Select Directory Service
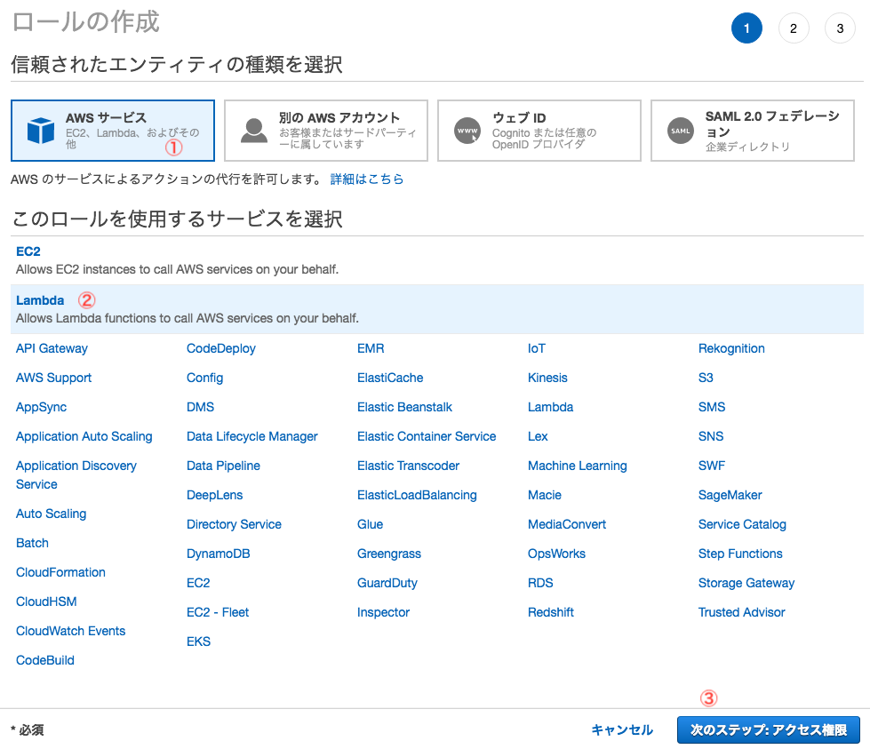Viewport: 870px width, 749px height. (234, 525)
